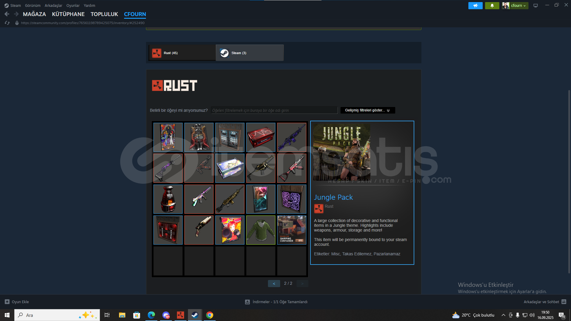This screenshot has height=321, width=571.
Task: Select the colorful poster item in first row
Action: tap(168, 137)
